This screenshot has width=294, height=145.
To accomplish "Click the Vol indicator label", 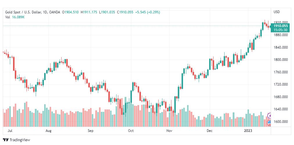I will (x=8, y=17).
